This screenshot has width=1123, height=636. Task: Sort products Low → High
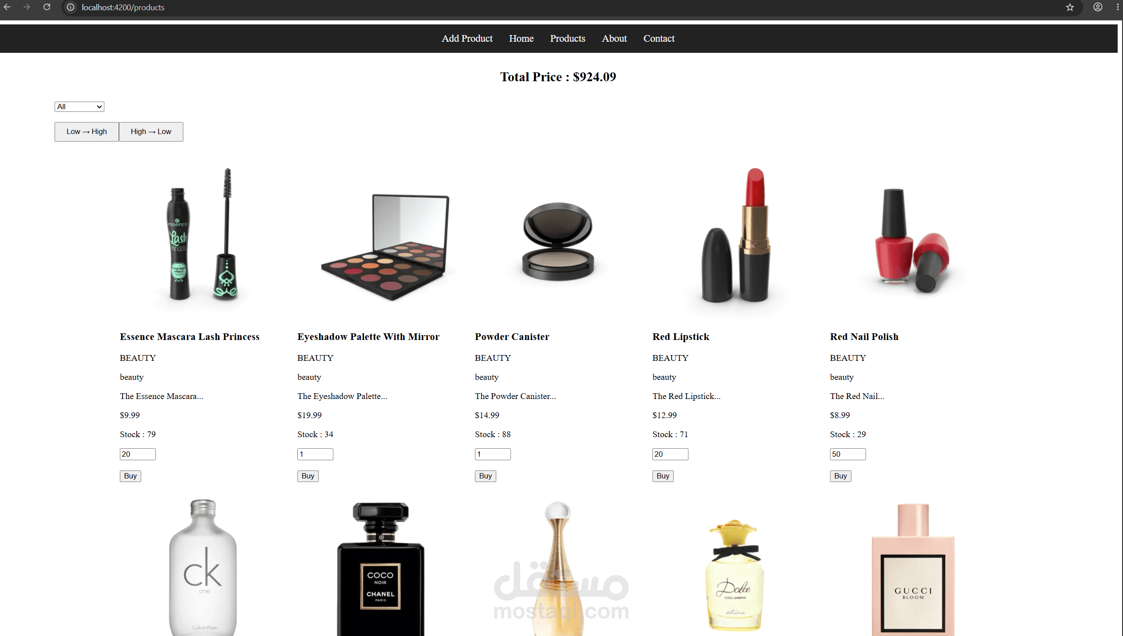[x=87, y=132]
